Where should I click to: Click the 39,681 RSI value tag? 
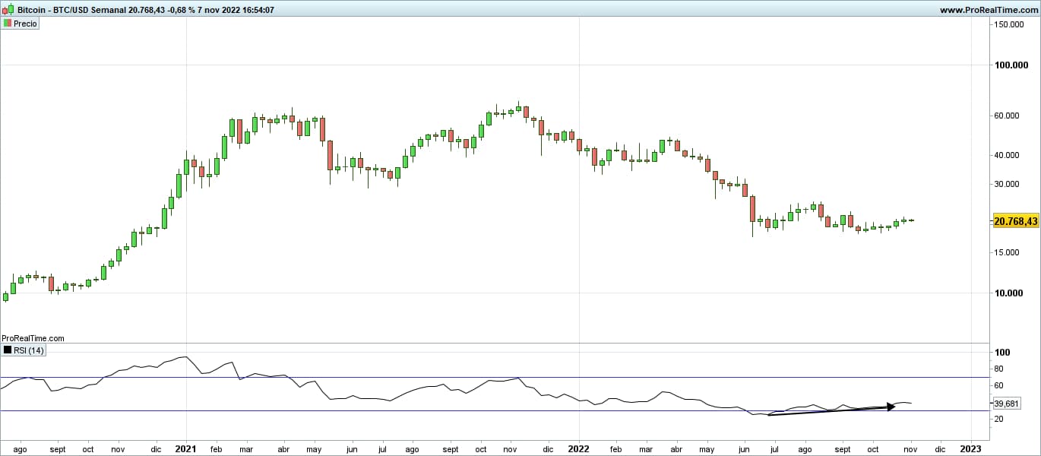(1007, 404)
